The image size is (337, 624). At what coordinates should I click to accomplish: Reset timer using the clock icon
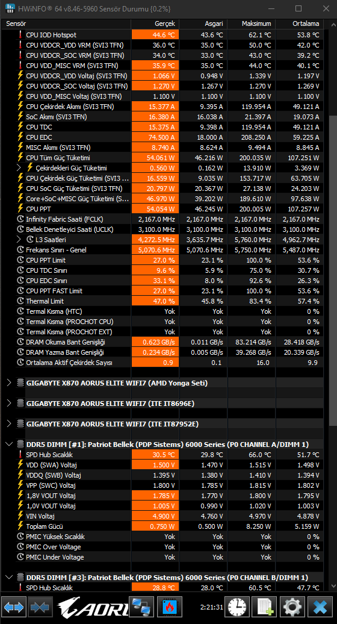click(x=238, y=607)
